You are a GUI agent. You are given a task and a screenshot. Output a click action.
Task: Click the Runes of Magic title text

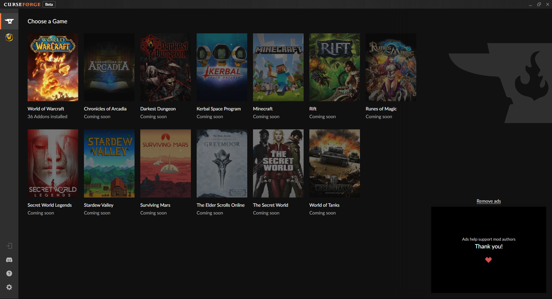tap(381, 109)
